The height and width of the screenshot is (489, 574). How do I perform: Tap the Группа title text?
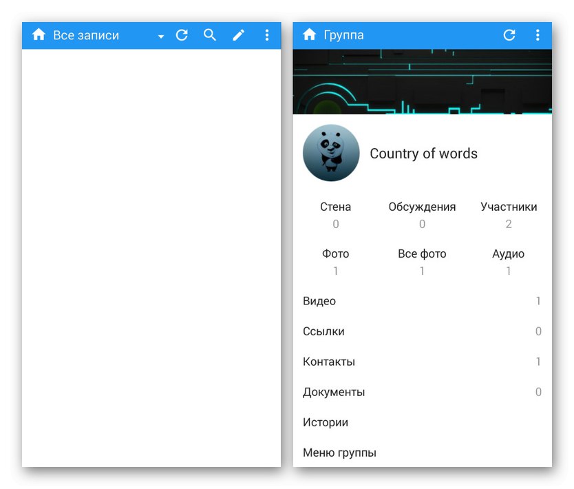343,36
